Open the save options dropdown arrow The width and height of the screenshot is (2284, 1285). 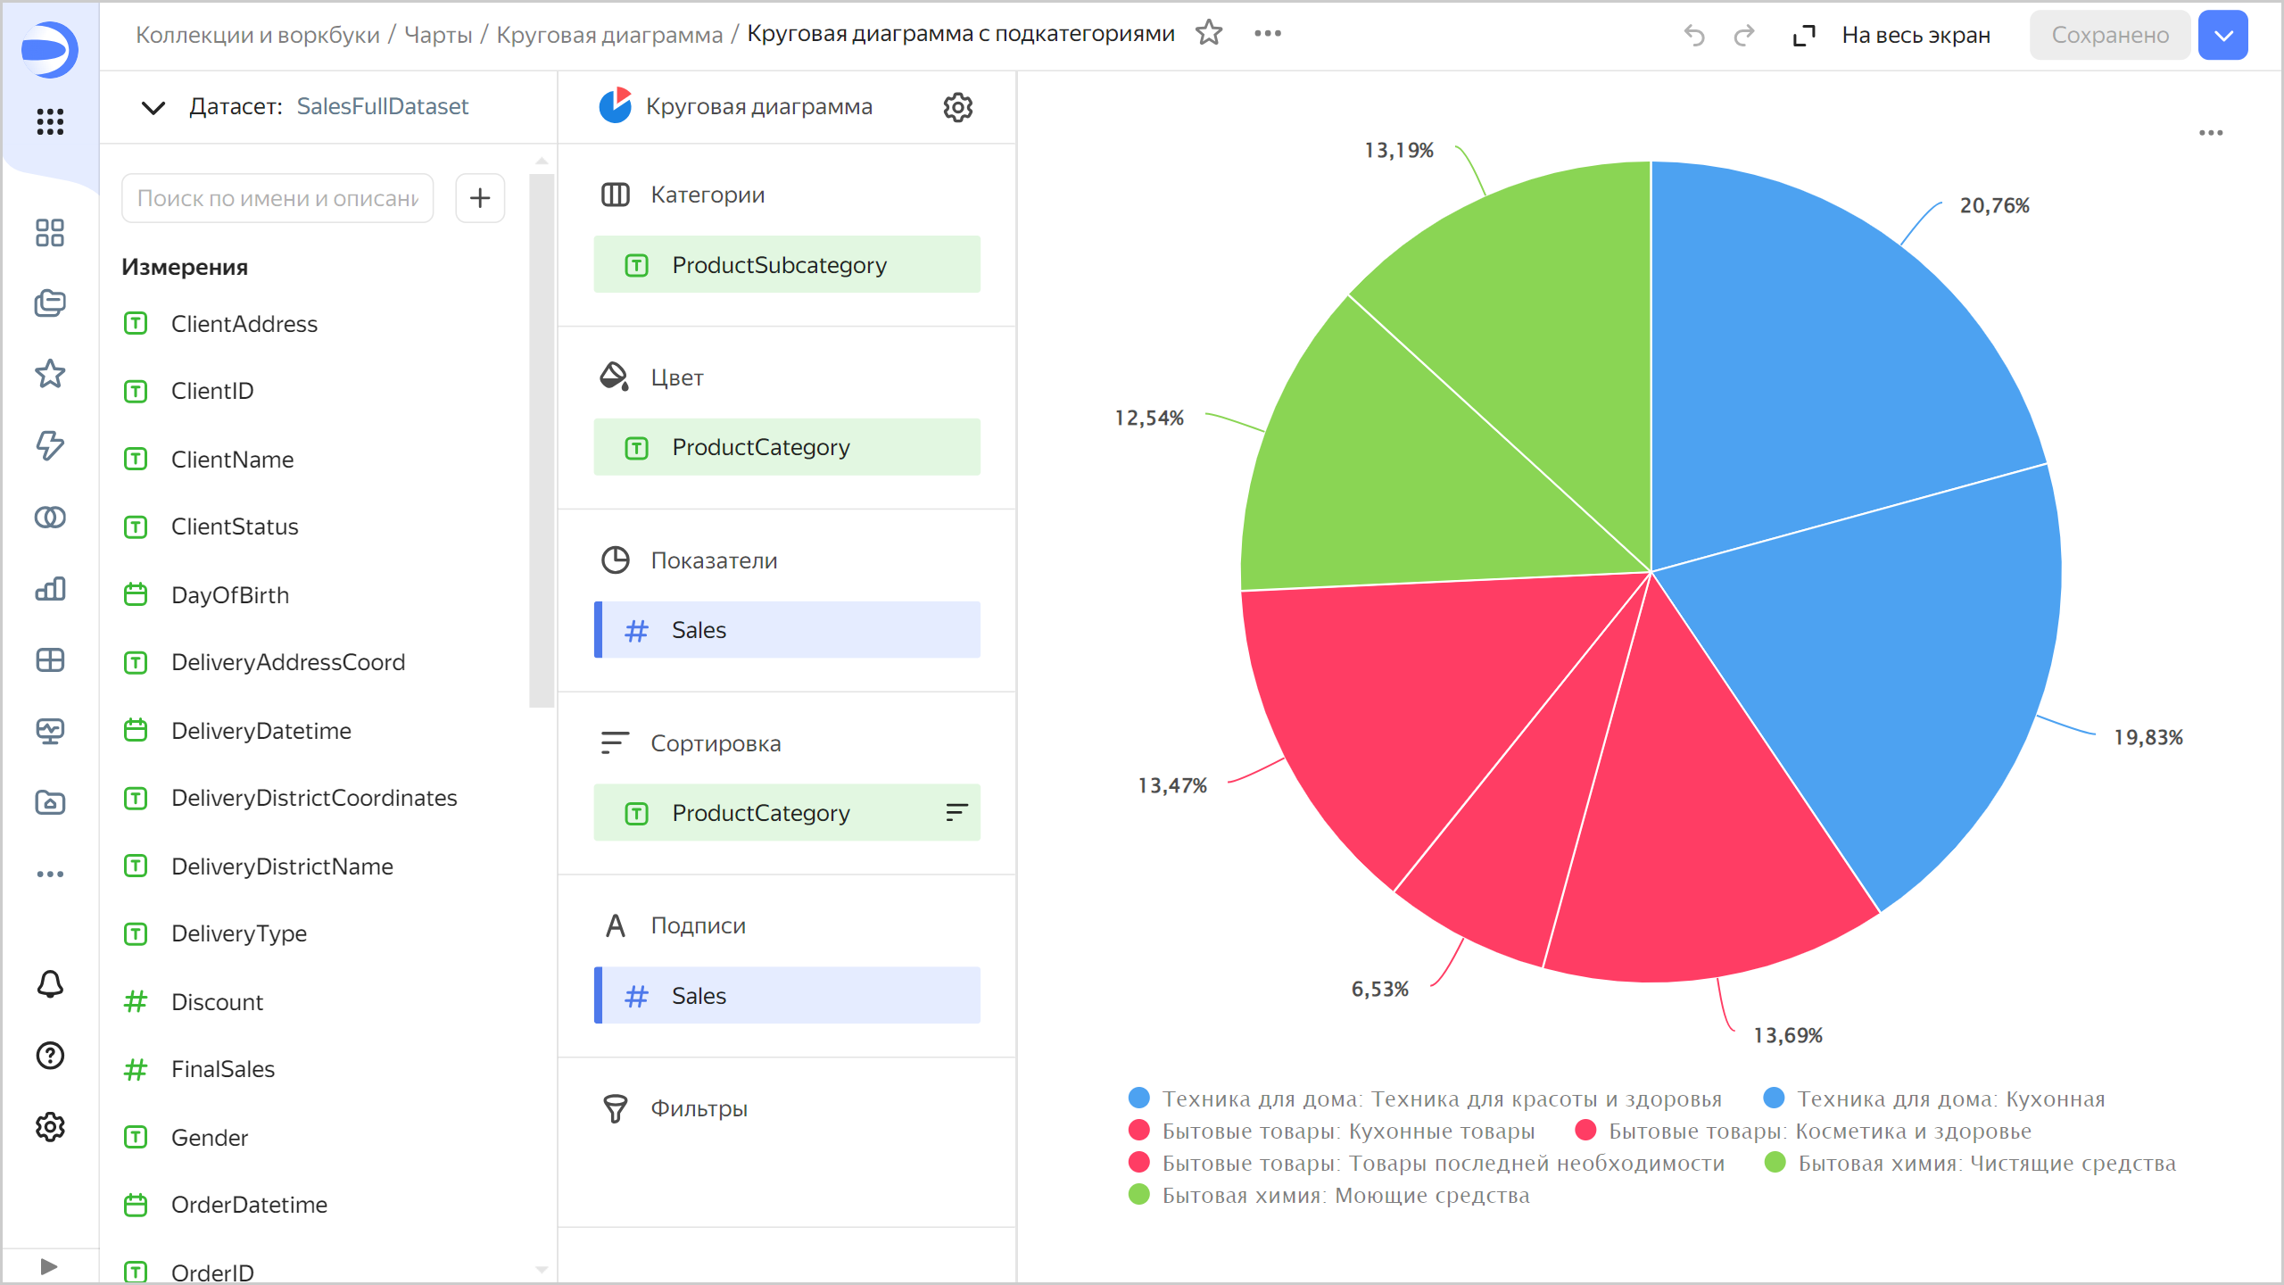pos(2222,35)
